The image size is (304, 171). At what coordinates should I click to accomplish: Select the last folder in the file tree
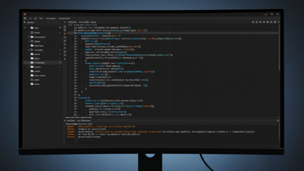35,84
